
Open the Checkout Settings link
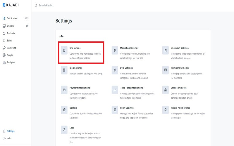coord(180,48)
